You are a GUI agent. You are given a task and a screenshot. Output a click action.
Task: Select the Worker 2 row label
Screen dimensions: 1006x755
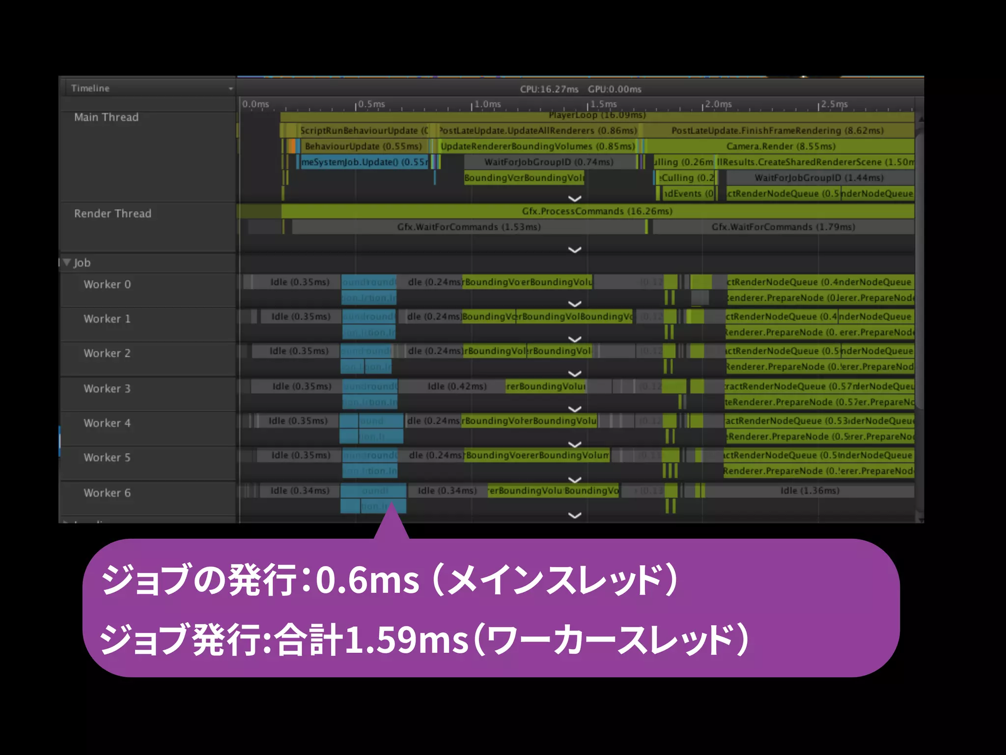pos(107,353)
